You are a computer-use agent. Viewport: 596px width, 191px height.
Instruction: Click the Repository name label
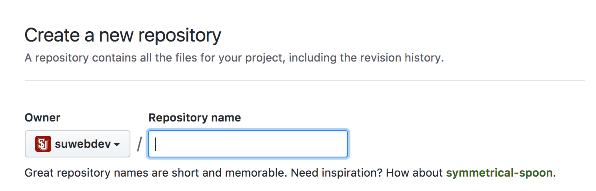195,118
